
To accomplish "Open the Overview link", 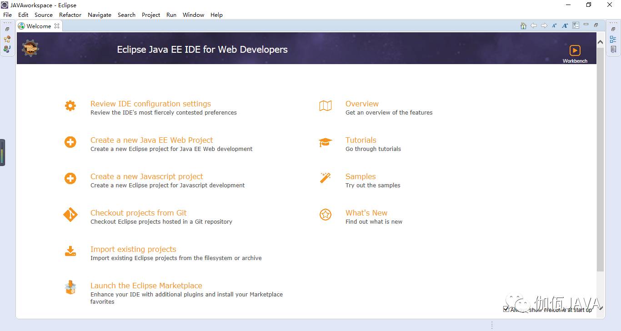I will [x=362, y=104].
